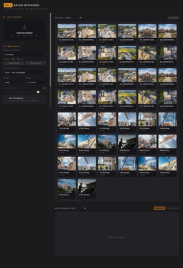Click the Bilder hier ablegen drop area
The image size is (183, 268).
tap(25, 31)
